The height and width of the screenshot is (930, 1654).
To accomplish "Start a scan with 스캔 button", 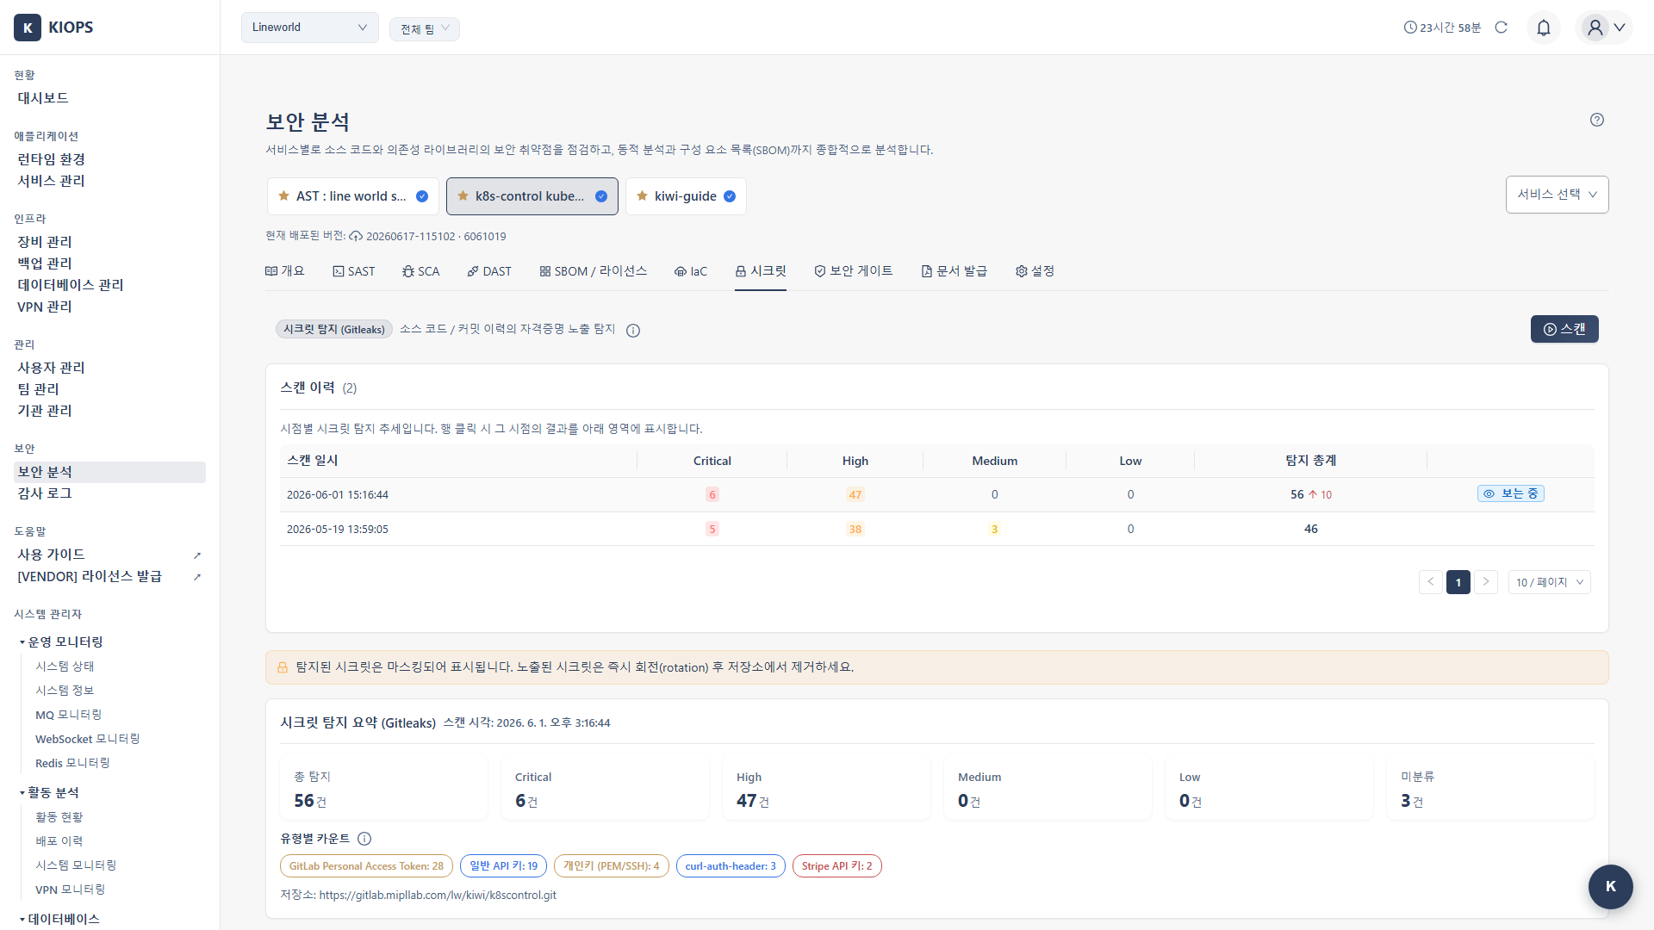I will [1564, 329].
